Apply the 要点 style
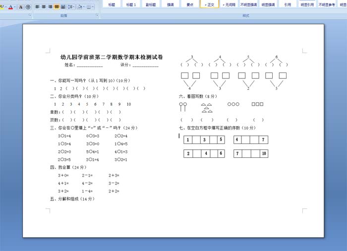 [190, 4]
